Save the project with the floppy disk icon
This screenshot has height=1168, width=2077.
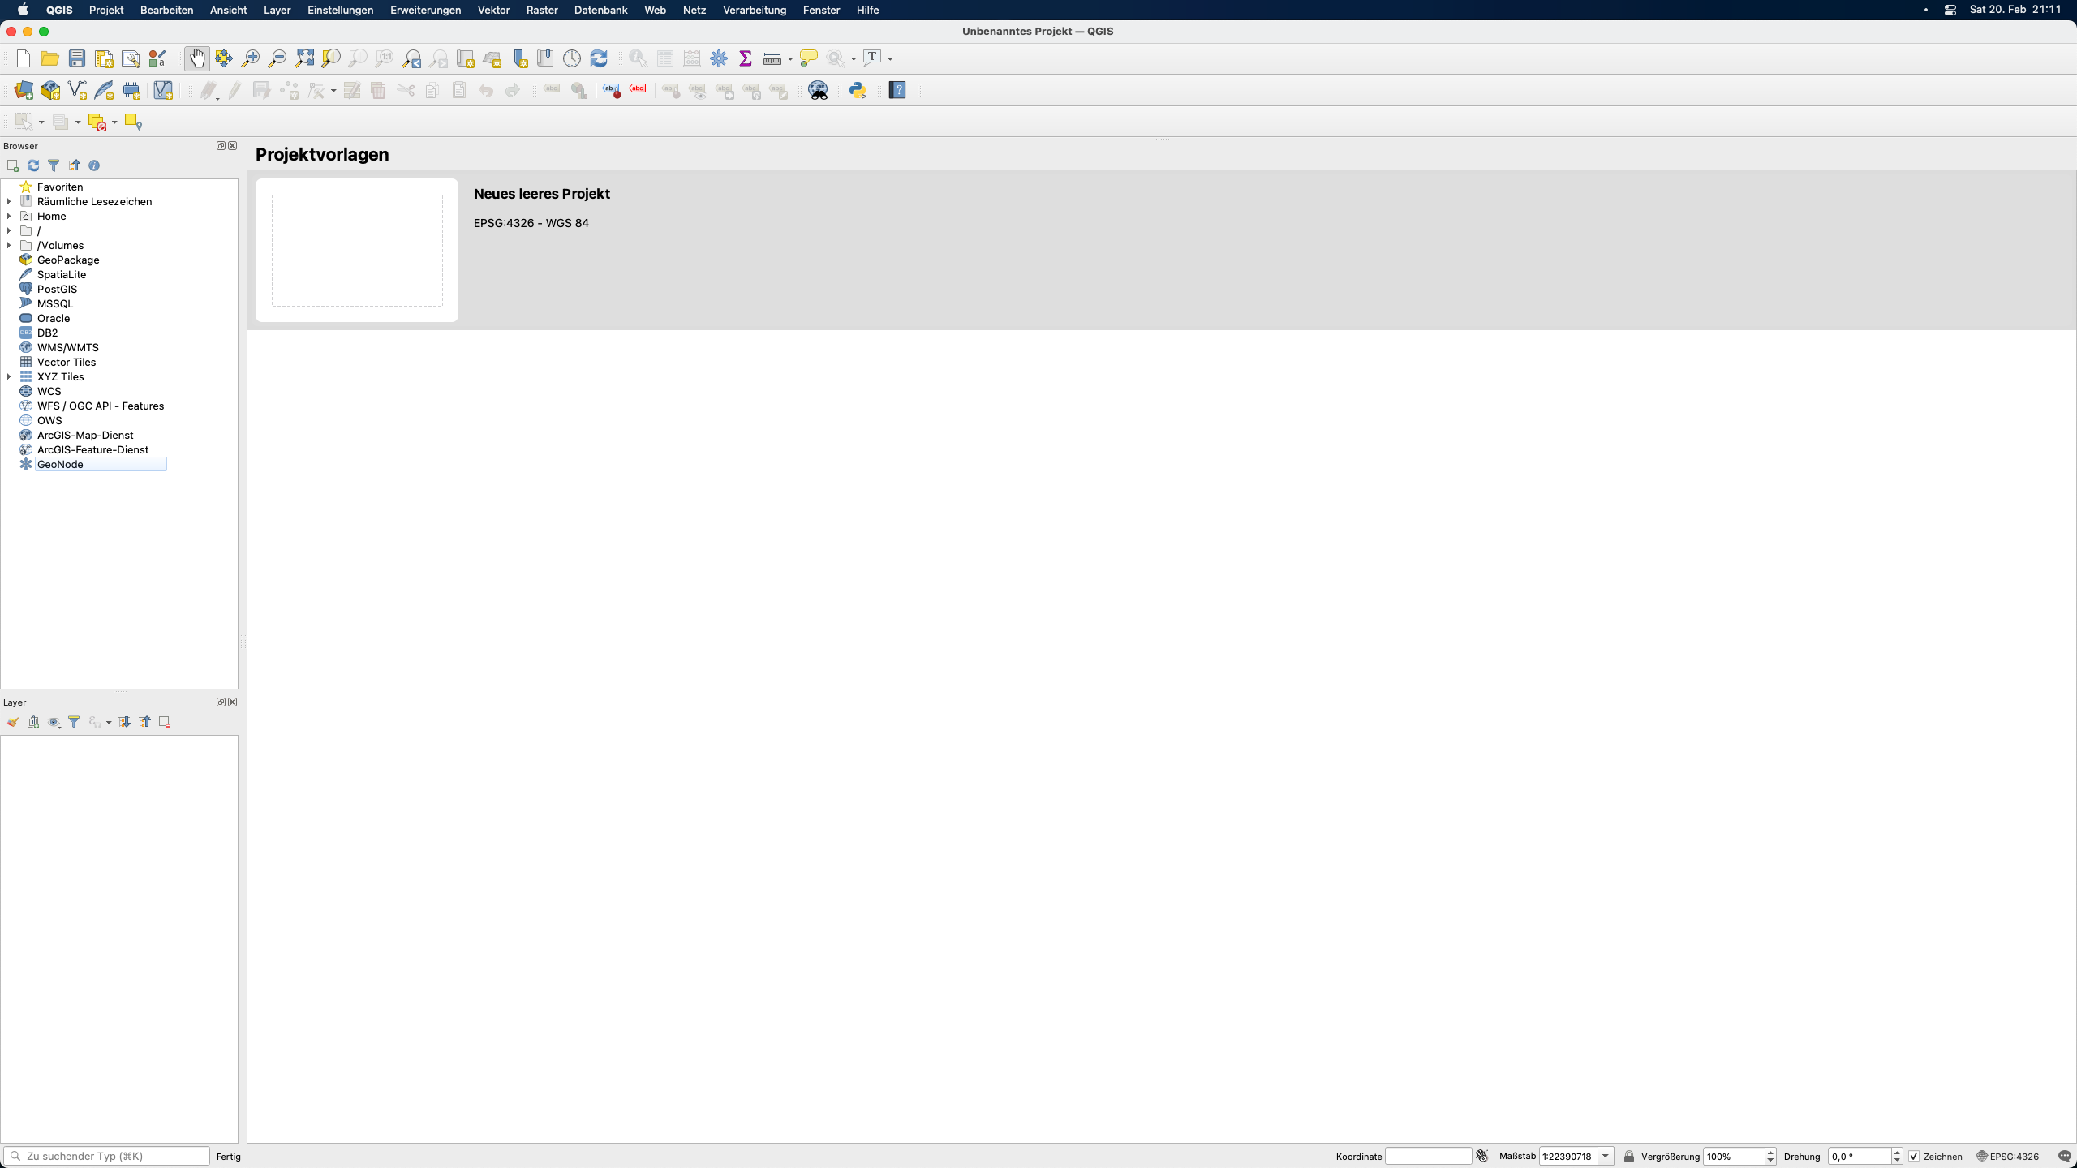tap(77, 58)
